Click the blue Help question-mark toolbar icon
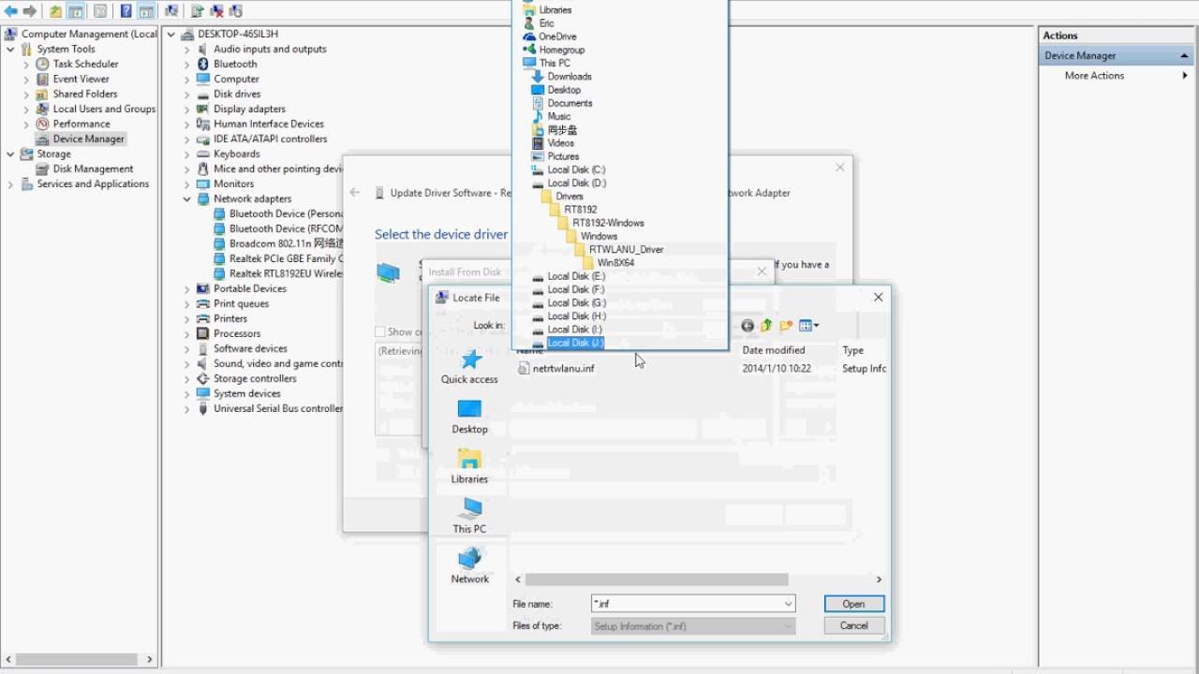The width and height of the screenshot is (1199, 674). (x=126, y=11)
